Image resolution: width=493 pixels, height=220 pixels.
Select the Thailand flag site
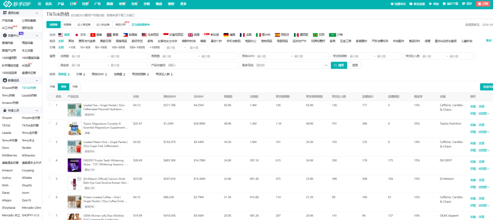click(109, 35)
